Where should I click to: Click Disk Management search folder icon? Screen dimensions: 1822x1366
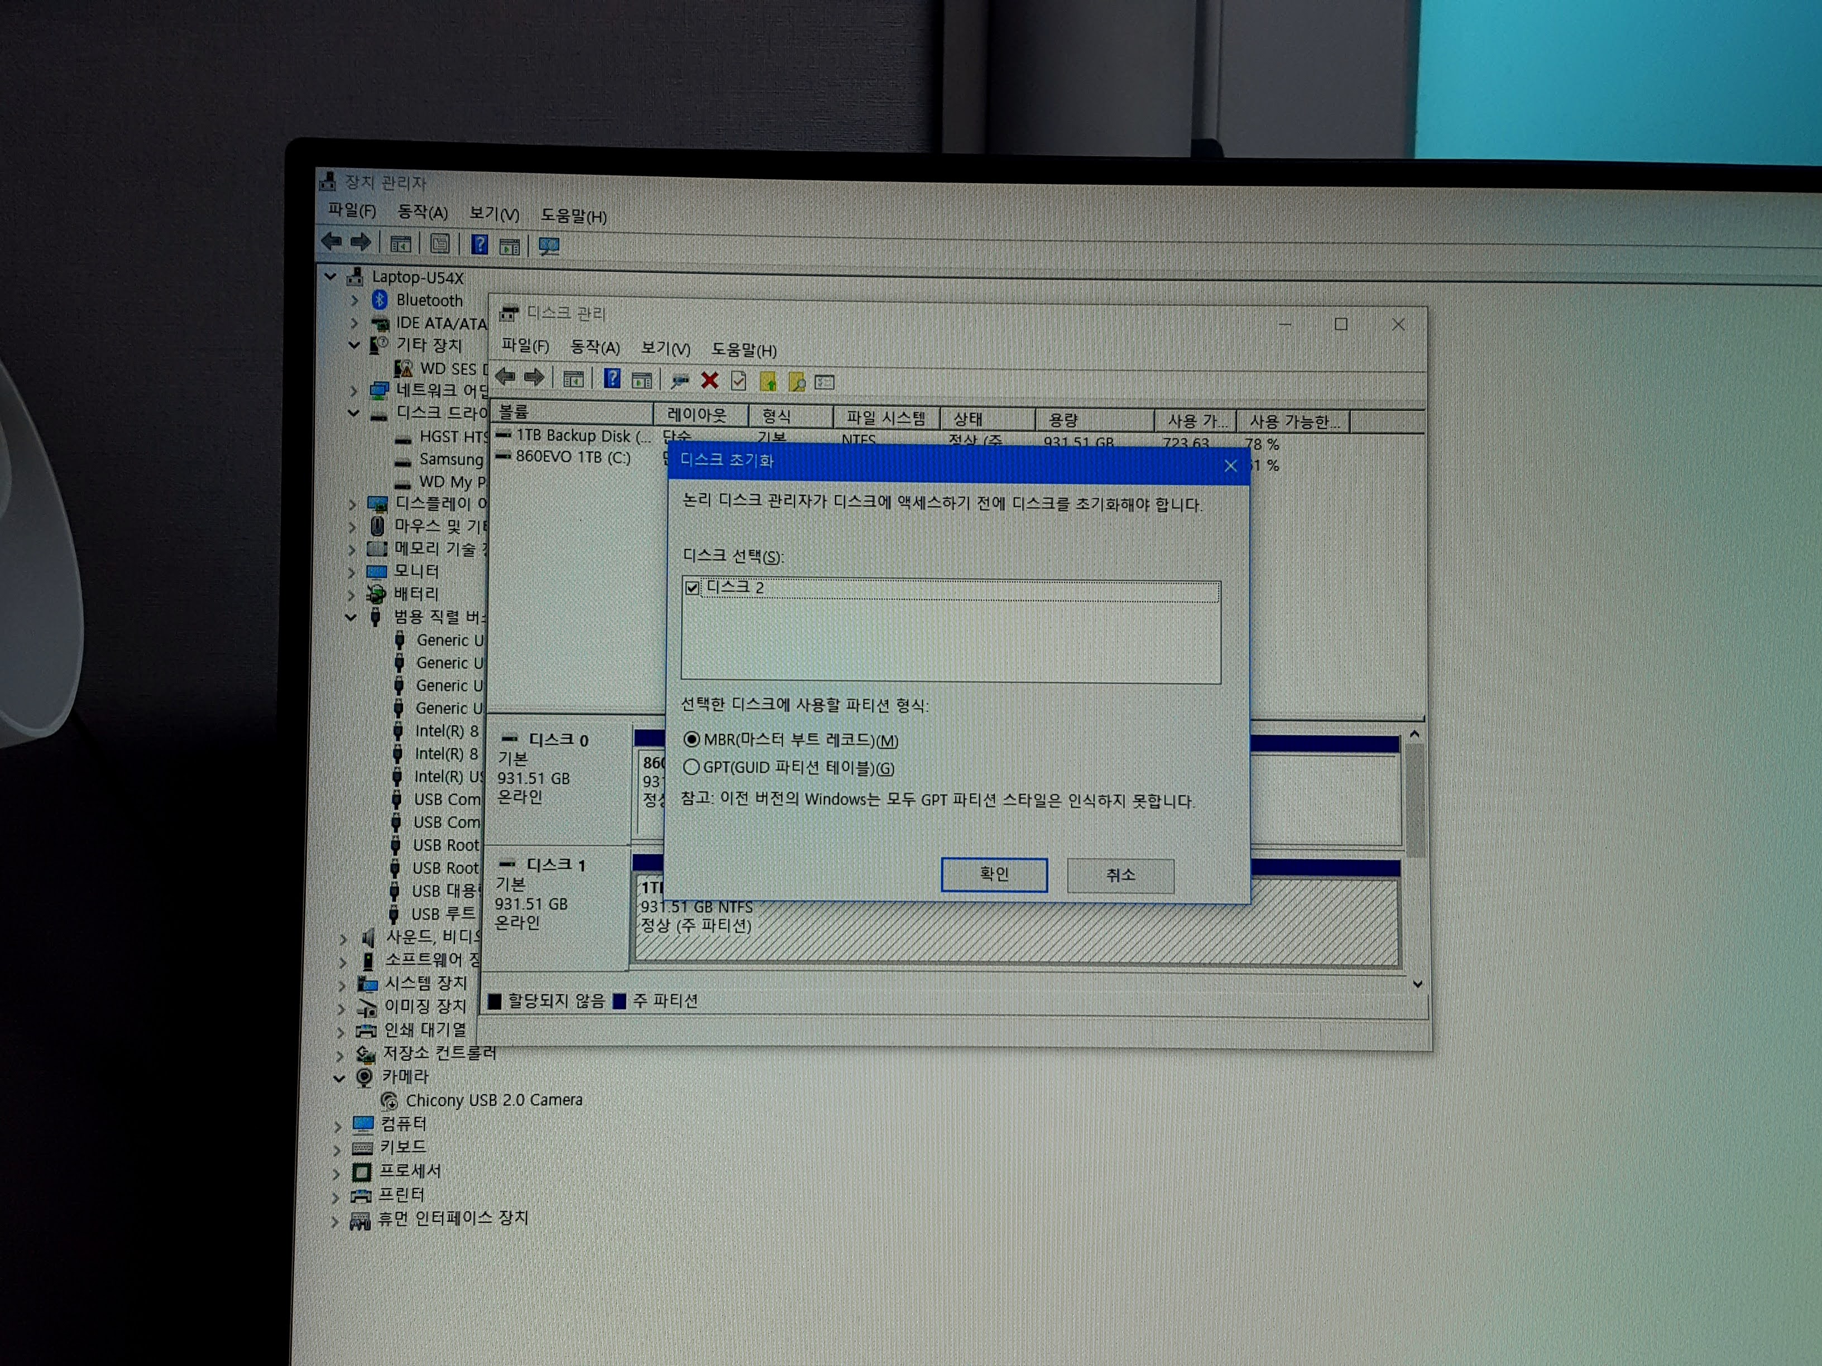click(x=797, y=382)
